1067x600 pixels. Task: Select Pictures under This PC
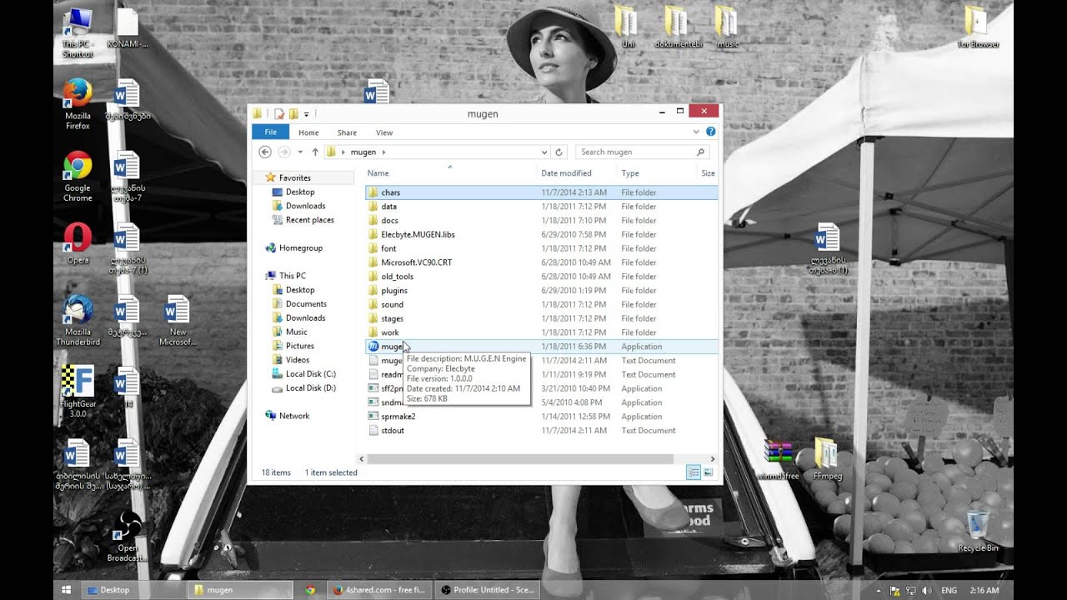coord(299,346)
